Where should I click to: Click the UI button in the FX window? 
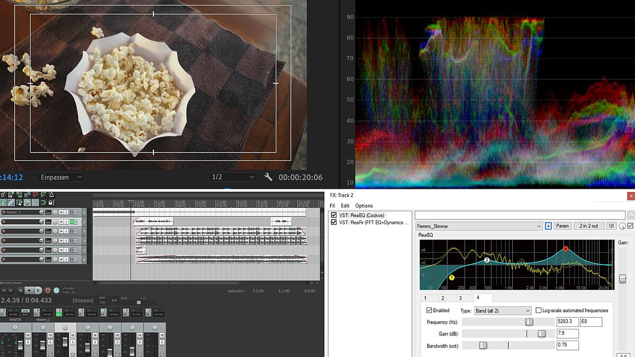[611, 226]
